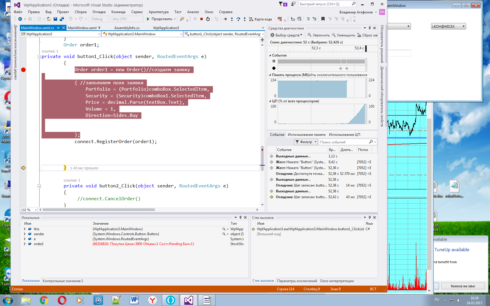The height and width of the screenshot is (306, 490).
Task: Click the Step Over arrow icon
Action: (238, 19)
